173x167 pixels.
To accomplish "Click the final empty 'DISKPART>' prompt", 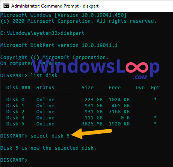I will [14, 160].
